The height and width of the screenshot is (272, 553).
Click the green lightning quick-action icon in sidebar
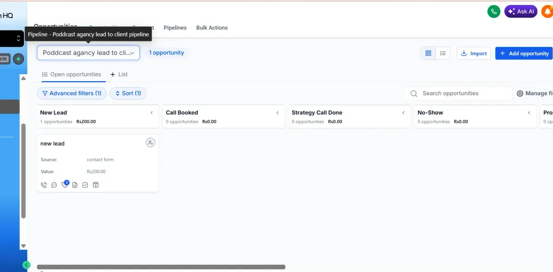coord(18,59)
